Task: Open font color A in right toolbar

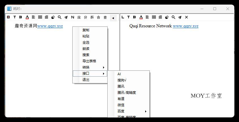Action: tap(141, 17)
